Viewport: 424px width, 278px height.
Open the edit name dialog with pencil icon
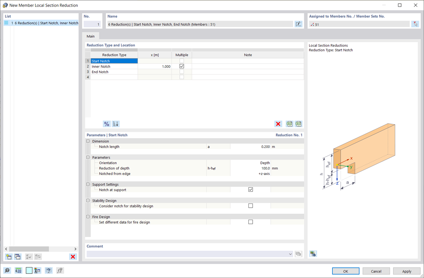click(299, 24)
